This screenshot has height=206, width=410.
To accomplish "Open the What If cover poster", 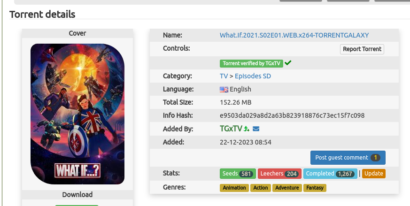I will 77,114.
